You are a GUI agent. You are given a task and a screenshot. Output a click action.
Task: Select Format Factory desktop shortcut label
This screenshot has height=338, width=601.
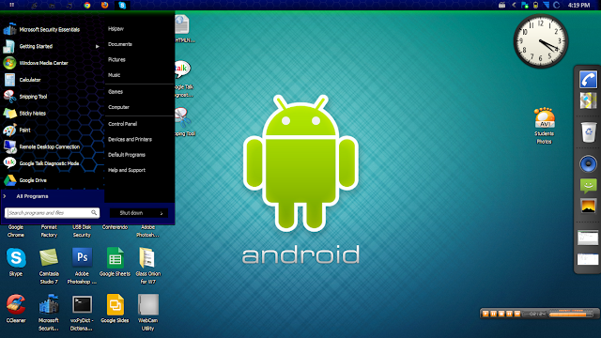pyautogui.click(x=49, y=231)
